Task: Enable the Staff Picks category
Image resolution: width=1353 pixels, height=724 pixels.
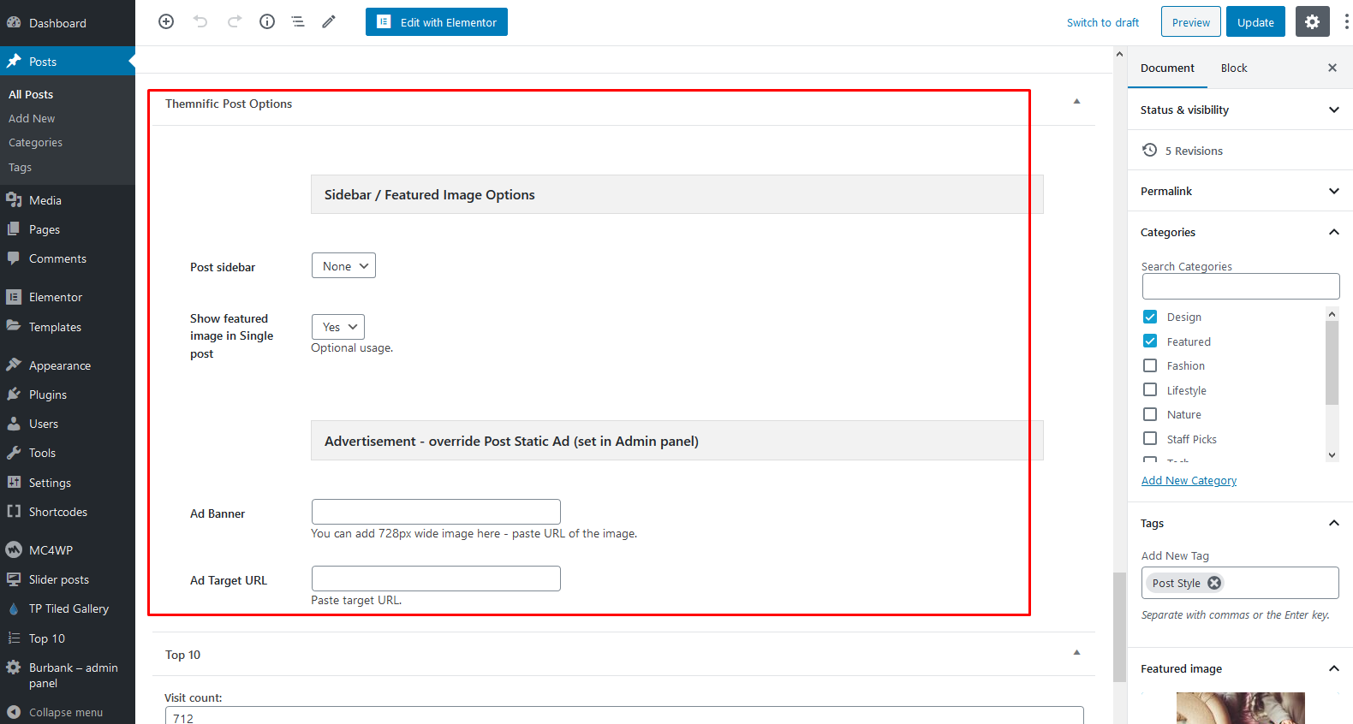Action: pos(1150,438)
